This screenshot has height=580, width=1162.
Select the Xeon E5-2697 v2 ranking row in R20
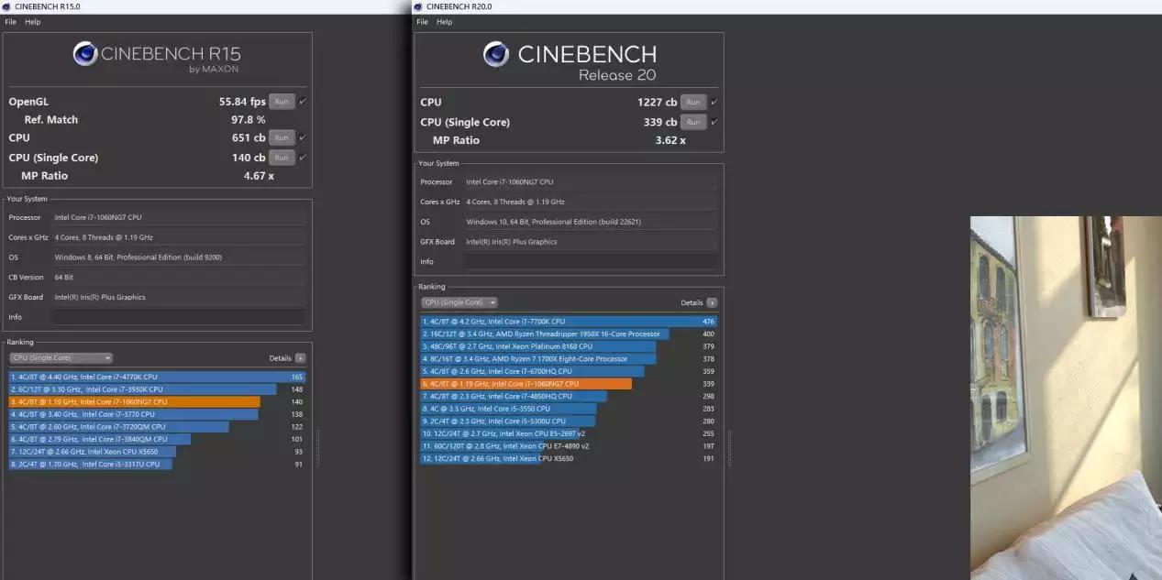(569, 433)
